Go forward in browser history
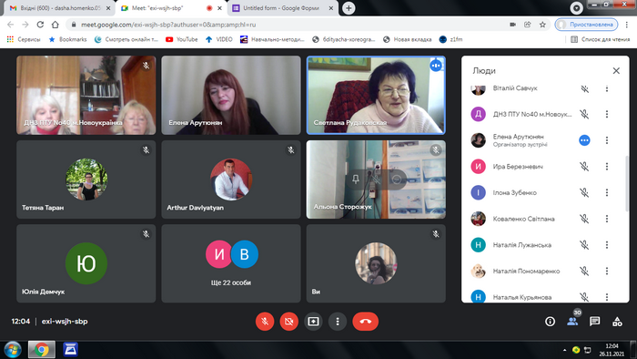This screenshot has width=637, height=359. pyautogui.click(x=25, y=25)
